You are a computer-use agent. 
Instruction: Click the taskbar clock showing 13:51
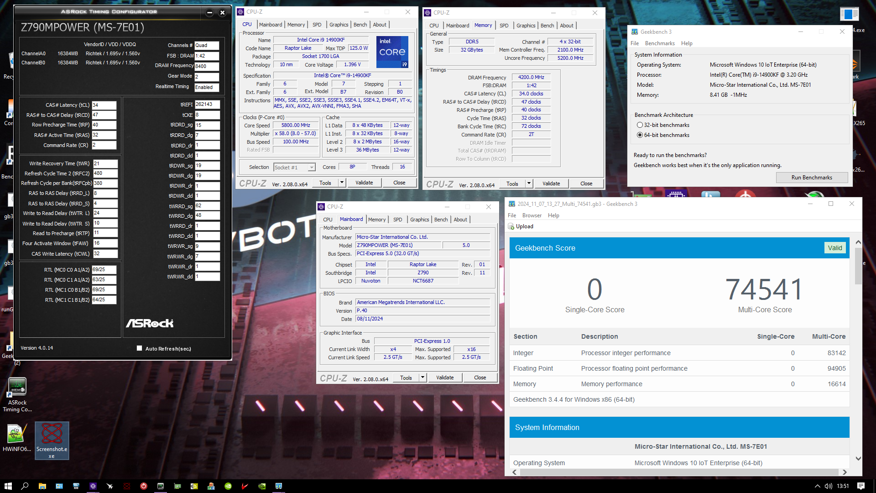pyautogui.click(x=843, y=486)
